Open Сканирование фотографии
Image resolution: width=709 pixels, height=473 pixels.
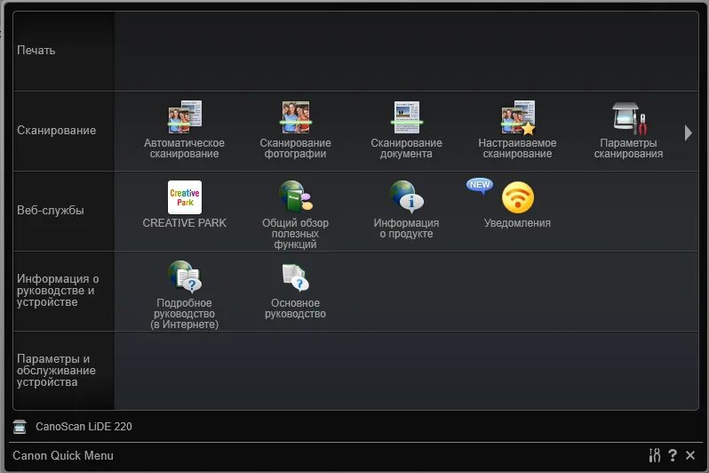point(295,129)
